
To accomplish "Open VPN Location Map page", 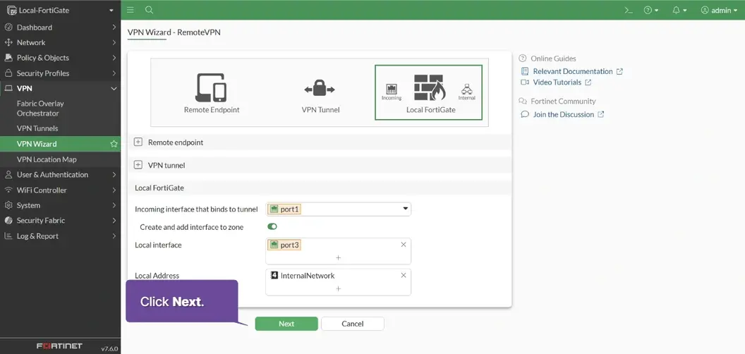I will point(47,159).
